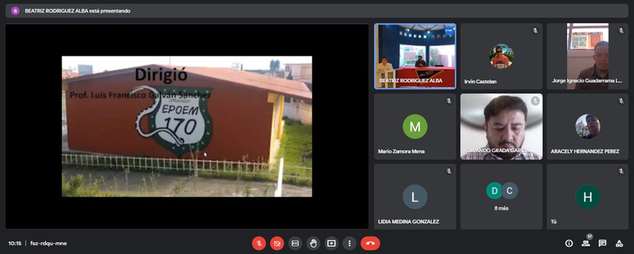
Task: Unmute the microphone in the call controls
Action: (259, 243)
